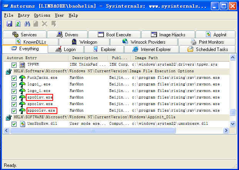Click the TPPWR driver entry icon

[x=22, y=65]
